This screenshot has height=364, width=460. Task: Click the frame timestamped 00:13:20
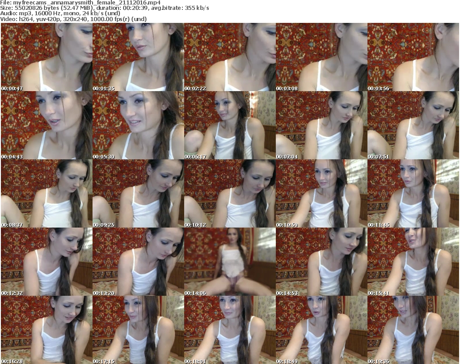(138, 262)
